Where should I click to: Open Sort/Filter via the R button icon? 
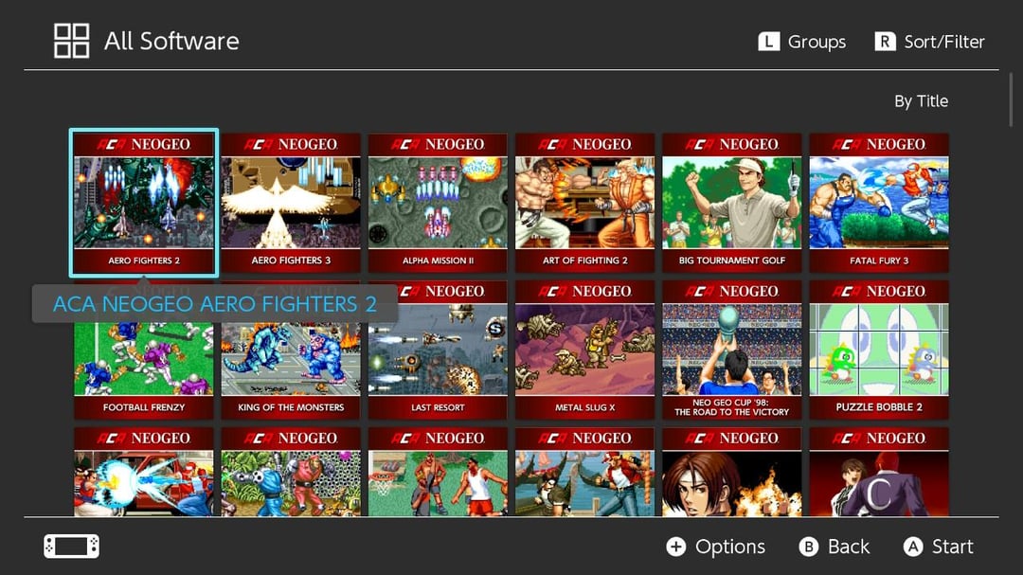pyautogui.click(x=885, y=42)
